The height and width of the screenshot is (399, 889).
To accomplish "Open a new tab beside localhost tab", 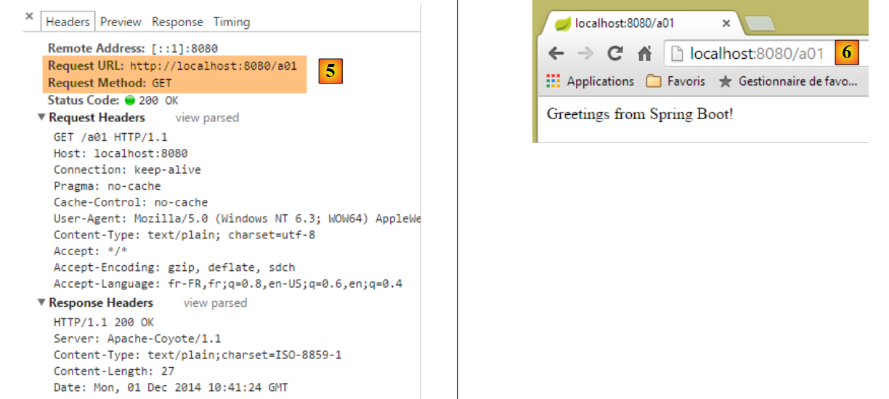I will click(760, 25).
